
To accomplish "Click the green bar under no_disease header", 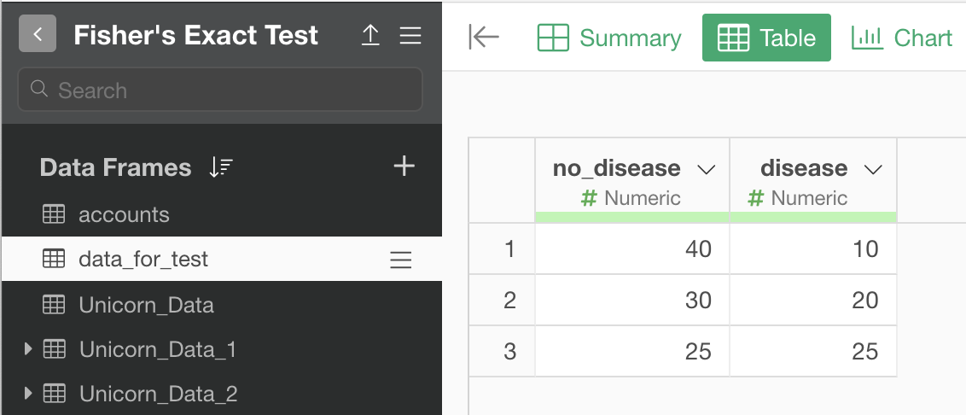I will 632,217.
